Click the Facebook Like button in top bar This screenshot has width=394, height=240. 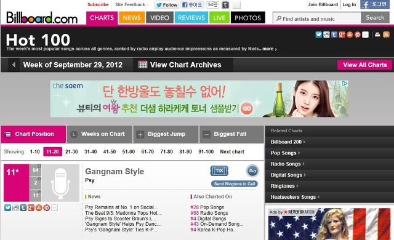(193, 5)
